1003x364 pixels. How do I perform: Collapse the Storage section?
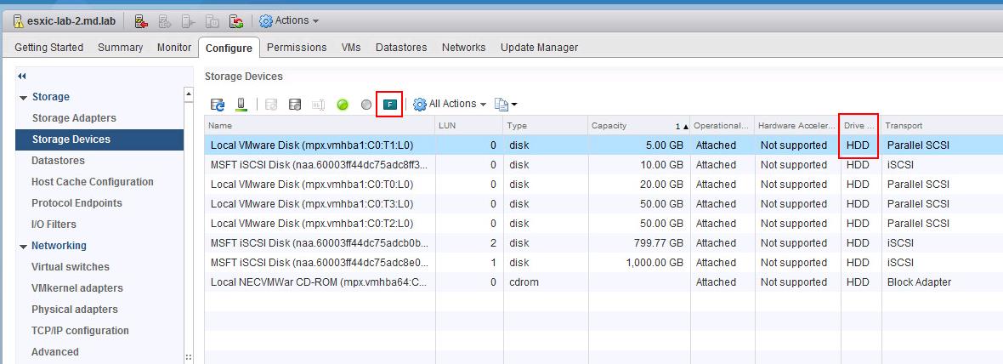click(25, 98)
